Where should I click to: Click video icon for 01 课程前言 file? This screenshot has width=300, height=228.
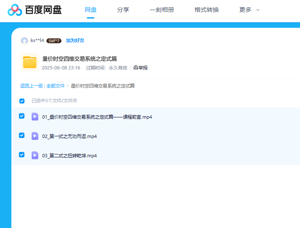point(35,117)
